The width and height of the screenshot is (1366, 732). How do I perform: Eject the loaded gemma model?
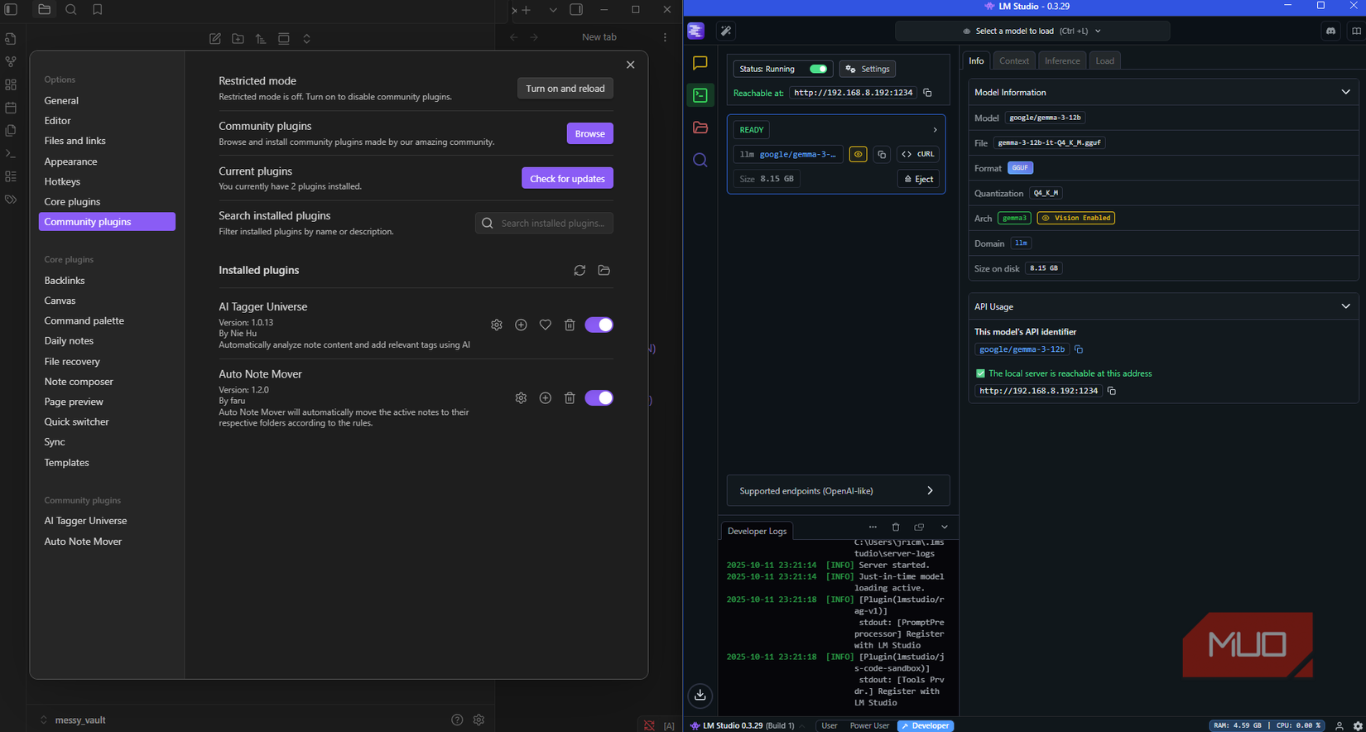coord(918,179)
